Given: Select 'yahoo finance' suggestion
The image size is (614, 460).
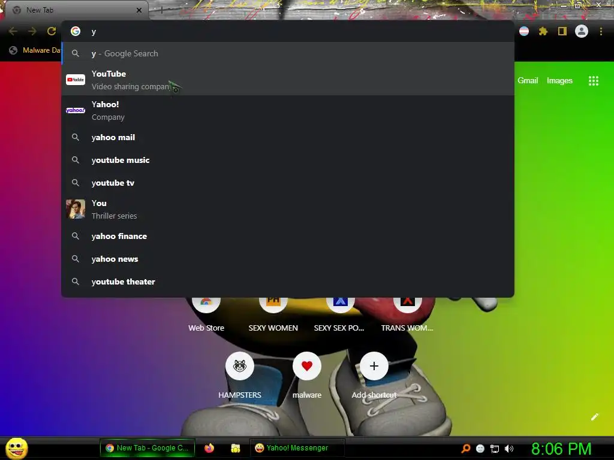Looking at the screenshot, I should coord(288,236).
